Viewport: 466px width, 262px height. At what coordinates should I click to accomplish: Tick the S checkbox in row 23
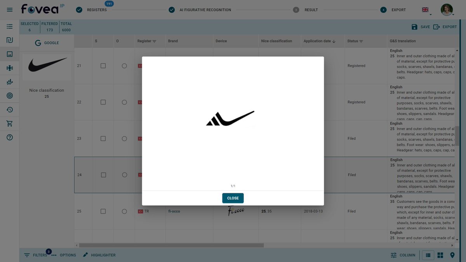103,139
